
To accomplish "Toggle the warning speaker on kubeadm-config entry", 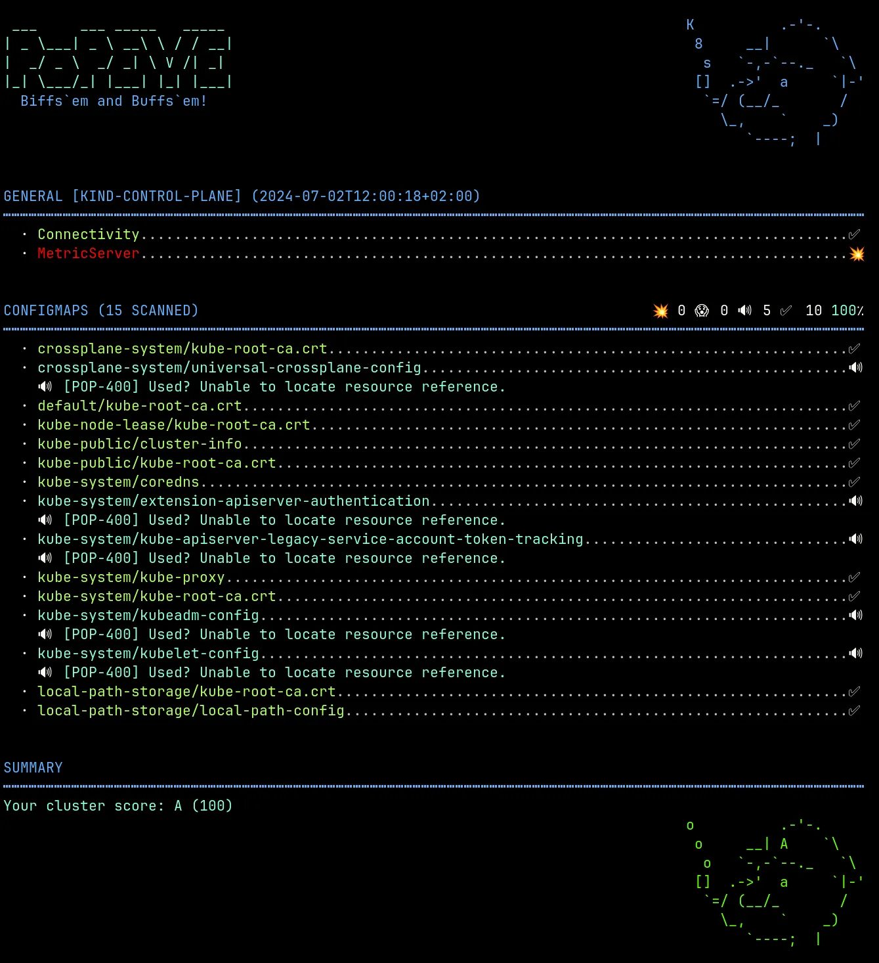I will coord(855,615).
